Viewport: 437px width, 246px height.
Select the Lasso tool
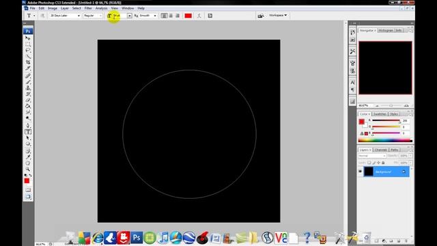(28, 50)
